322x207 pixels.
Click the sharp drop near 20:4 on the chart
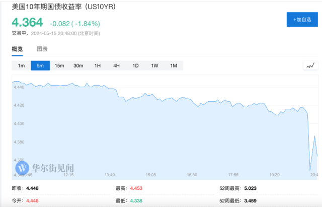309,144
